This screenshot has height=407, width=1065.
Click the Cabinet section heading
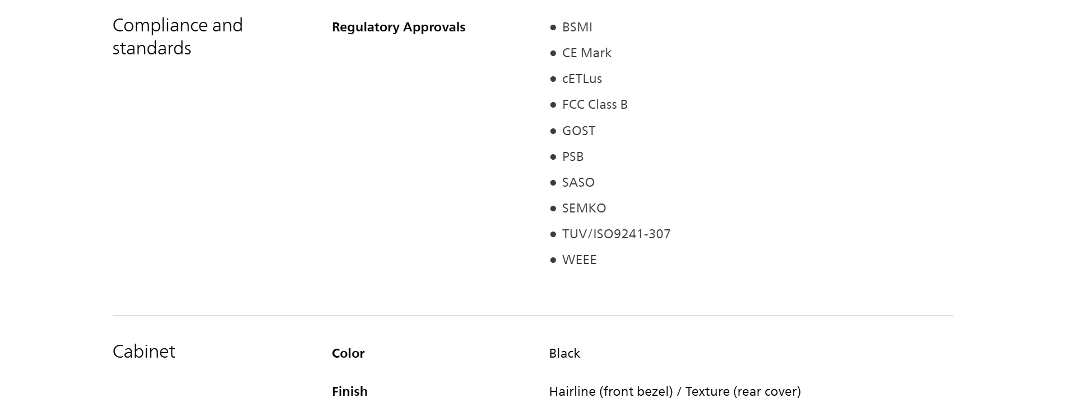pos(143,351)
